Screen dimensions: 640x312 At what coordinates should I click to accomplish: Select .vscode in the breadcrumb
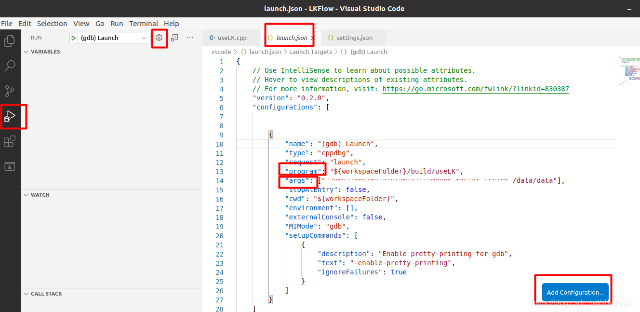(x=220, y=52)
